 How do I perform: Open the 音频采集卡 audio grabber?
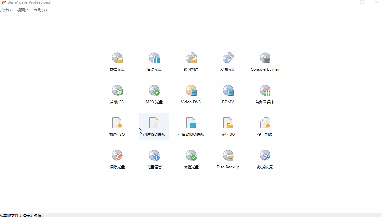265,94
